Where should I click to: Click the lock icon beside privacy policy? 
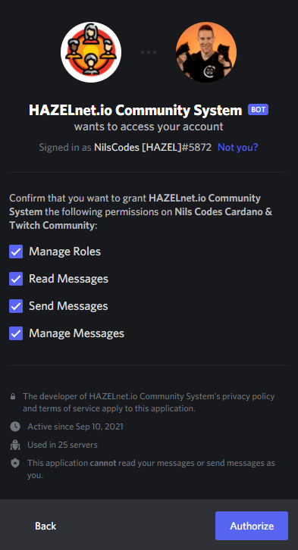click(x=13, y=397)
